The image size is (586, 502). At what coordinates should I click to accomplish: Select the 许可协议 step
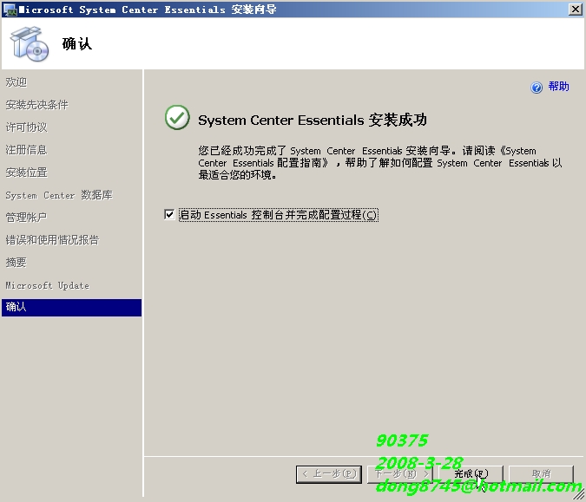27,127
